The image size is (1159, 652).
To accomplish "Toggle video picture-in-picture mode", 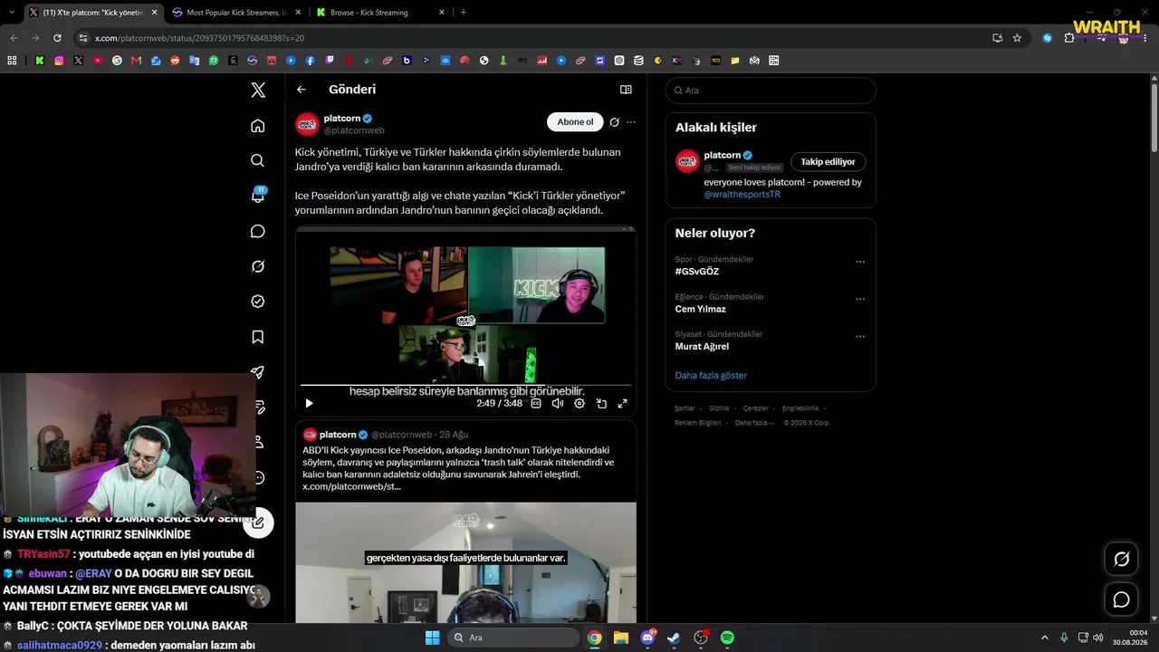I will pyautogui.click(x=601, y=404).
